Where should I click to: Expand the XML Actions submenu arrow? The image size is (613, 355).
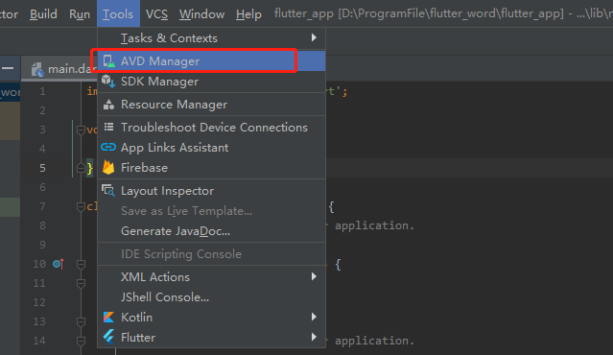[314, 277]
